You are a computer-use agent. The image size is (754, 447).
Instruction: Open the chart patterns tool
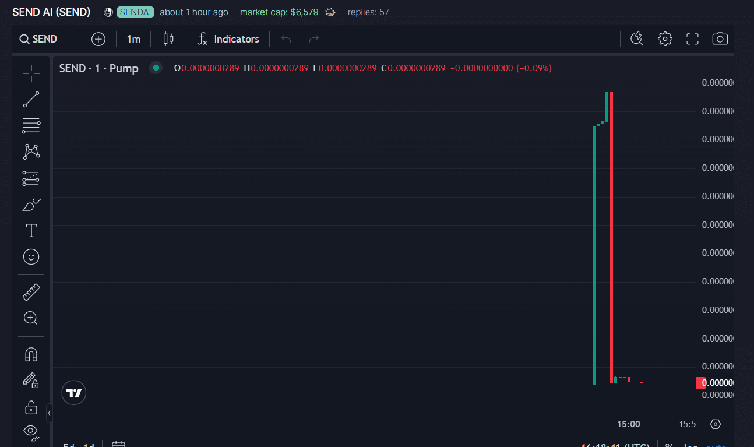31,152
